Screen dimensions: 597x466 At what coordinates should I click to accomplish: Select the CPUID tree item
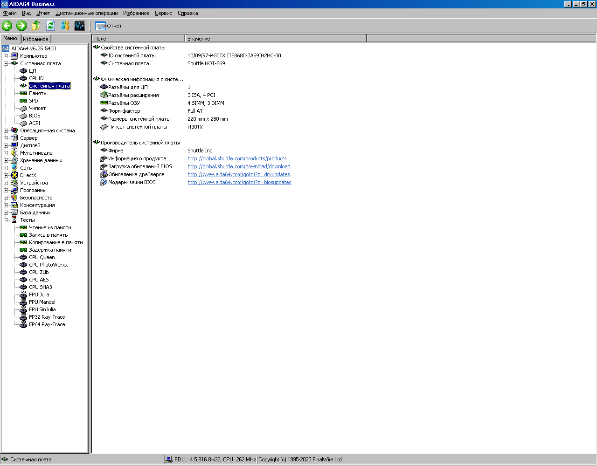36,78
